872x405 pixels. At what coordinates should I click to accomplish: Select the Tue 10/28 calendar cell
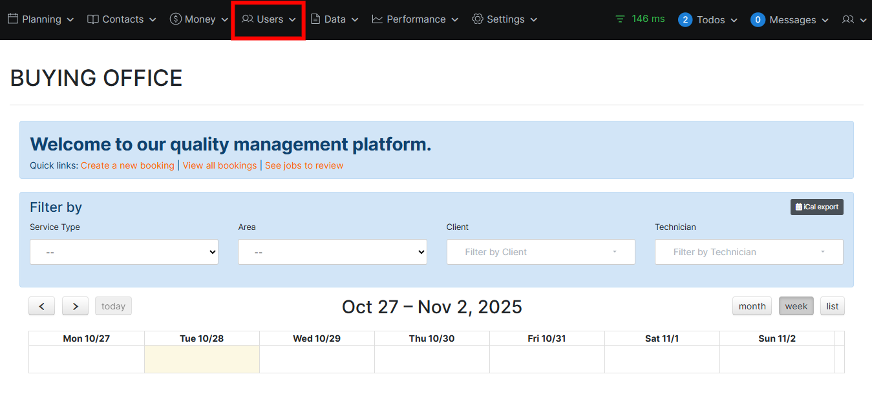coord(202,359)
